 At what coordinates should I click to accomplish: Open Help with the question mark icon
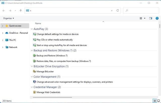[x=157, y=18]
